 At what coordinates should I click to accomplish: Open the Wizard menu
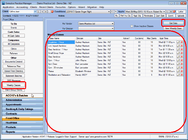coord(81,7)
